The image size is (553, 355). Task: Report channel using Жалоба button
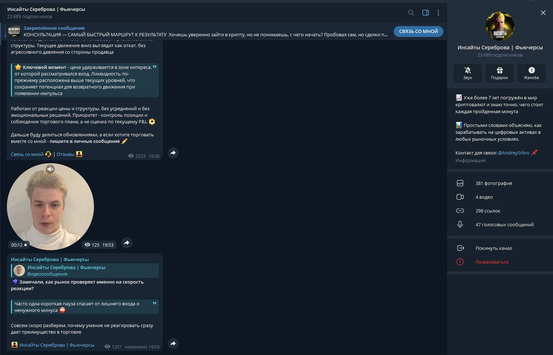pyautogui.click(x=531, y=73)
